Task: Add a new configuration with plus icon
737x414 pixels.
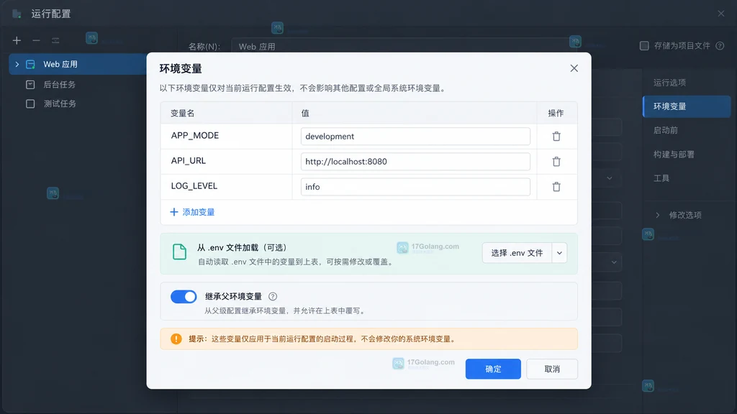Action: [x=17, y=40]
